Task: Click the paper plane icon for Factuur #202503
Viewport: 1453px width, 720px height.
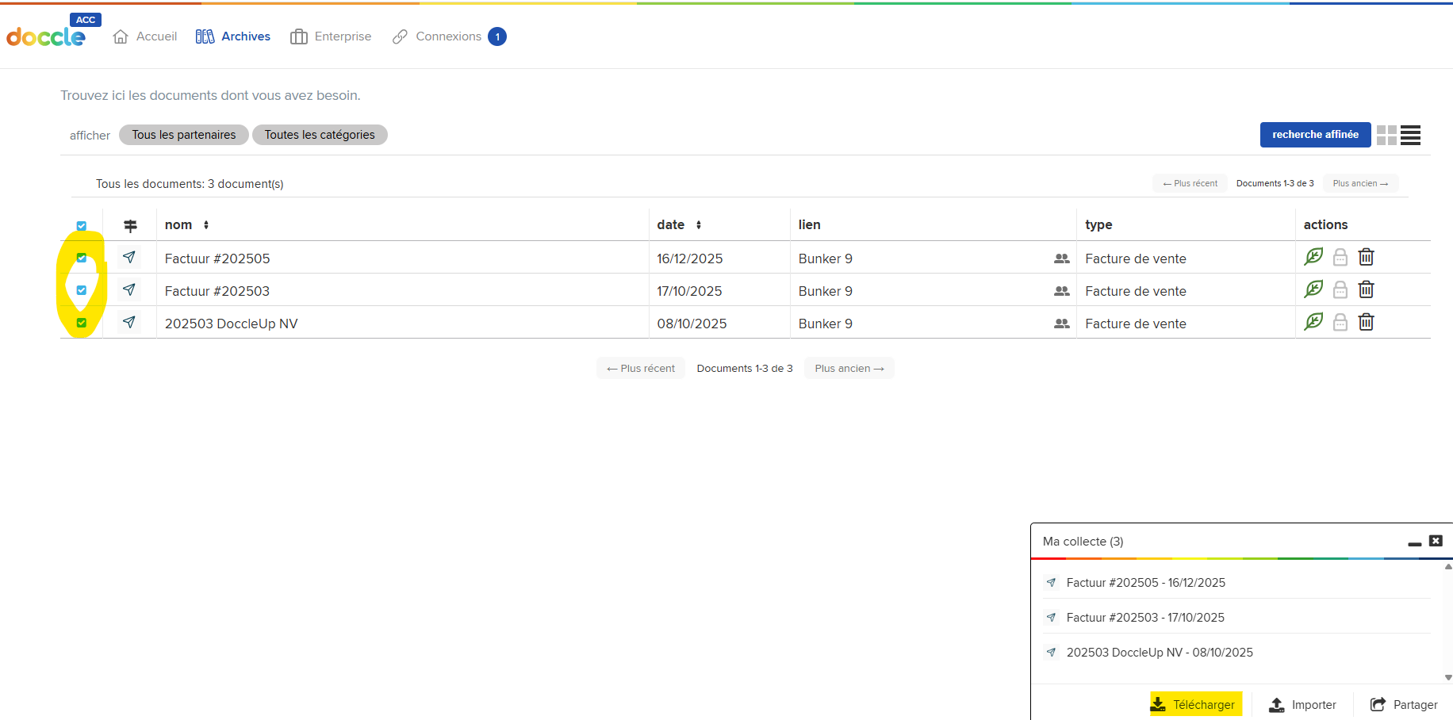Action: click(x=129, y=290)
